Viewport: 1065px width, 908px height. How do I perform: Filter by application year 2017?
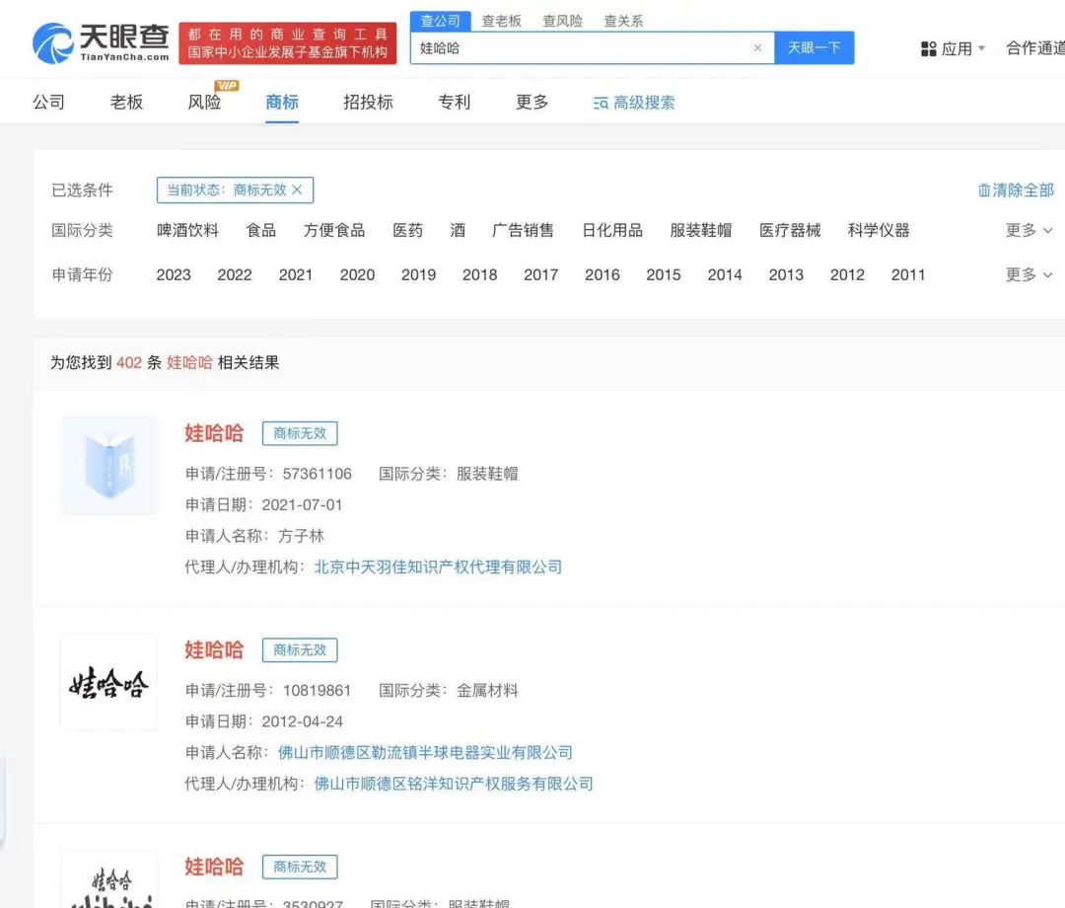[540, 274]
